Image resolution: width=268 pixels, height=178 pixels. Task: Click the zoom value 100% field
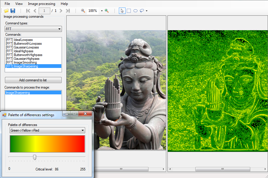(93, 11)
